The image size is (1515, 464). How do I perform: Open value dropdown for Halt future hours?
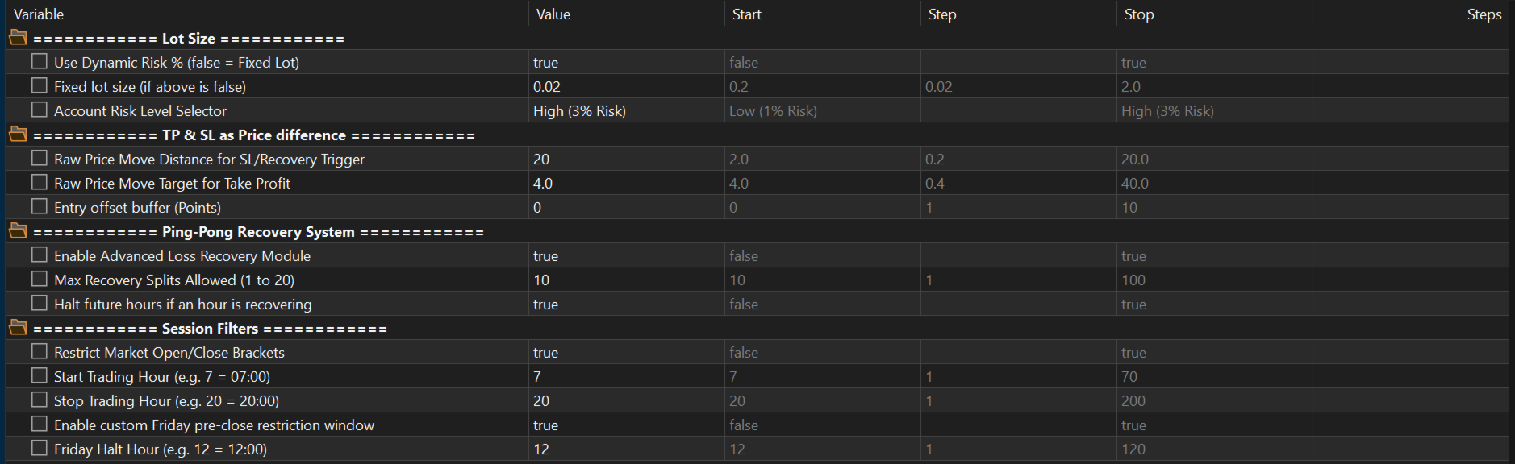click(626, 304)
